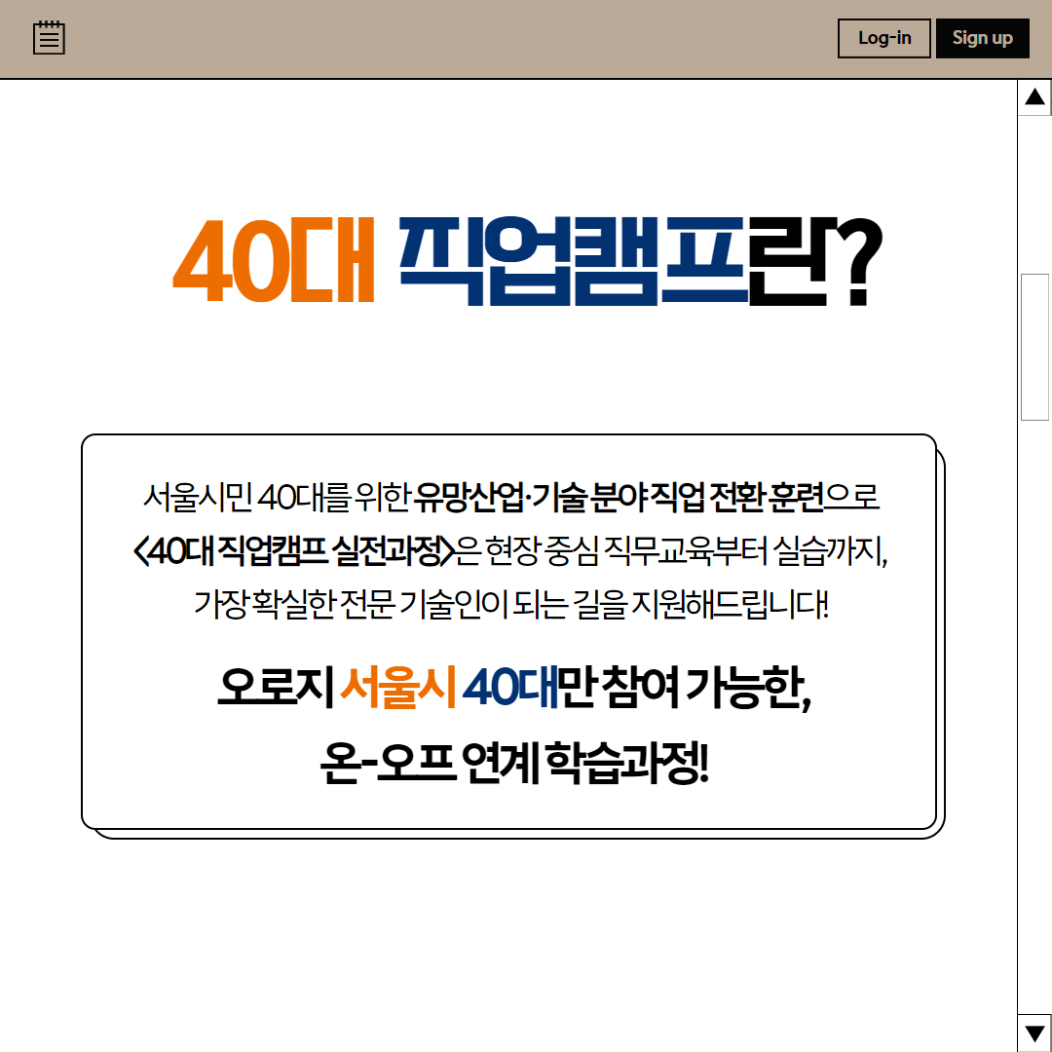Tap the small notebook glyph in the header
Screen dimensions: 1052x1052
pos(50,38)
